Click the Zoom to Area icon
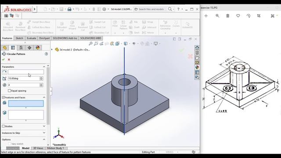Image resolution: width=281 pixels, height=158 pixels. [x=96, y=43]
